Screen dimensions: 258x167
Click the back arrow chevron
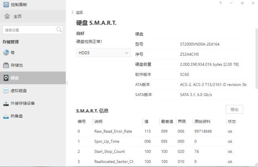click(72, 13)
